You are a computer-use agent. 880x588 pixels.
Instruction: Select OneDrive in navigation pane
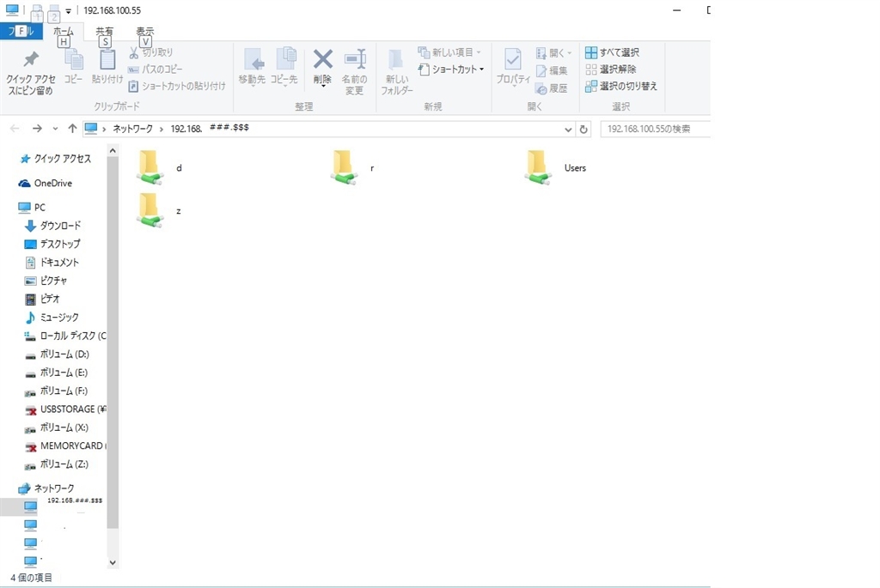click(x=46, y=184)
